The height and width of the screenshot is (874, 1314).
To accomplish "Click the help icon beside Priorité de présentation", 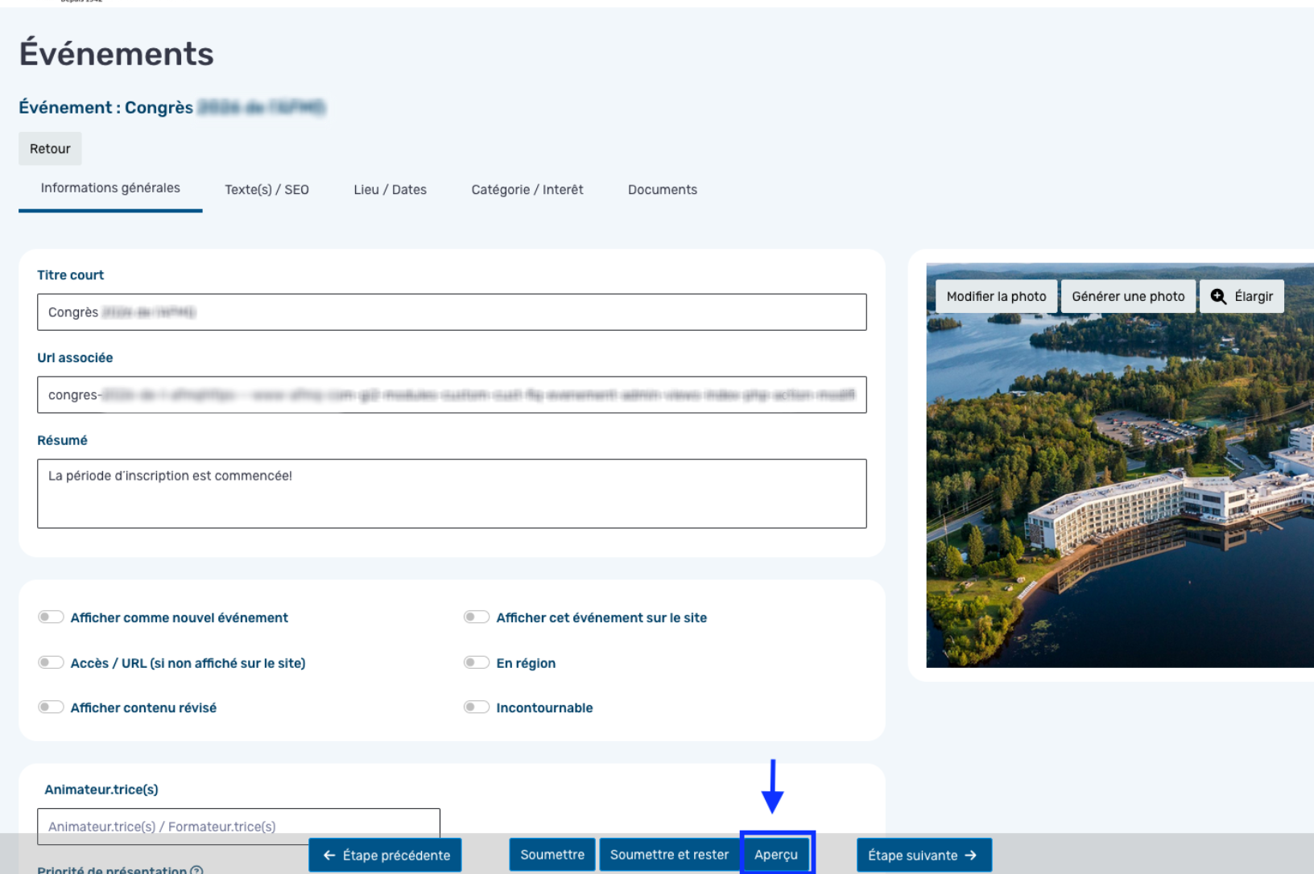I will coord(196,869).
